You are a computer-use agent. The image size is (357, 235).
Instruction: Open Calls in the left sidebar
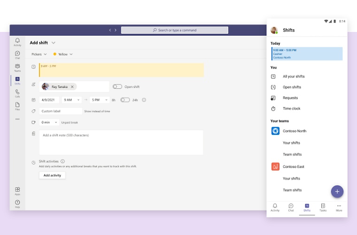click(17, 93)
